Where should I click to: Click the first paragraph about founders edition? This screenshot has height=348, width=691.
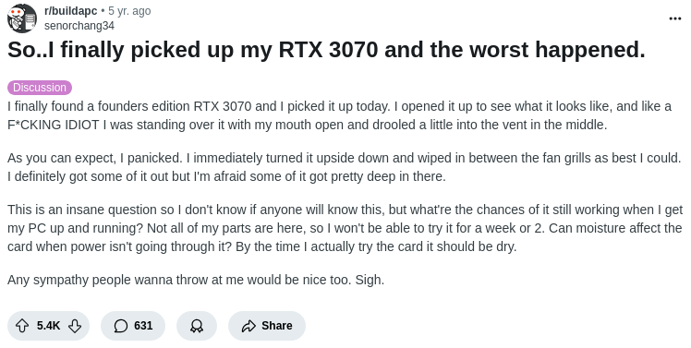pyautogui.click(x=339, y=115)
